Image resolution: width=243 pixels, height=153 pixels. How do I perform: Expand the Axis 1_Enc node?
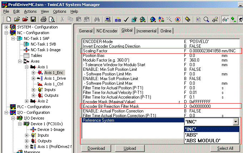click(34, 73)
